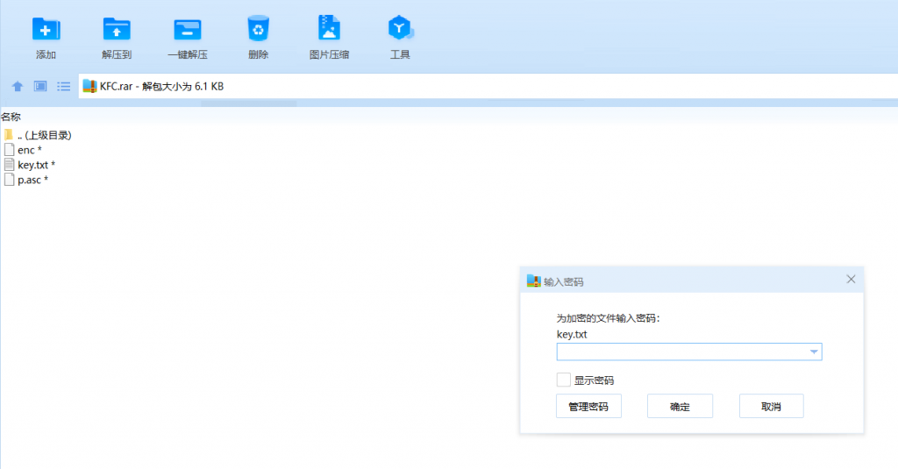Click the 删除 (Delete) recycle bin icon
This screenshot has width=898, height=469.
[259, 29]
